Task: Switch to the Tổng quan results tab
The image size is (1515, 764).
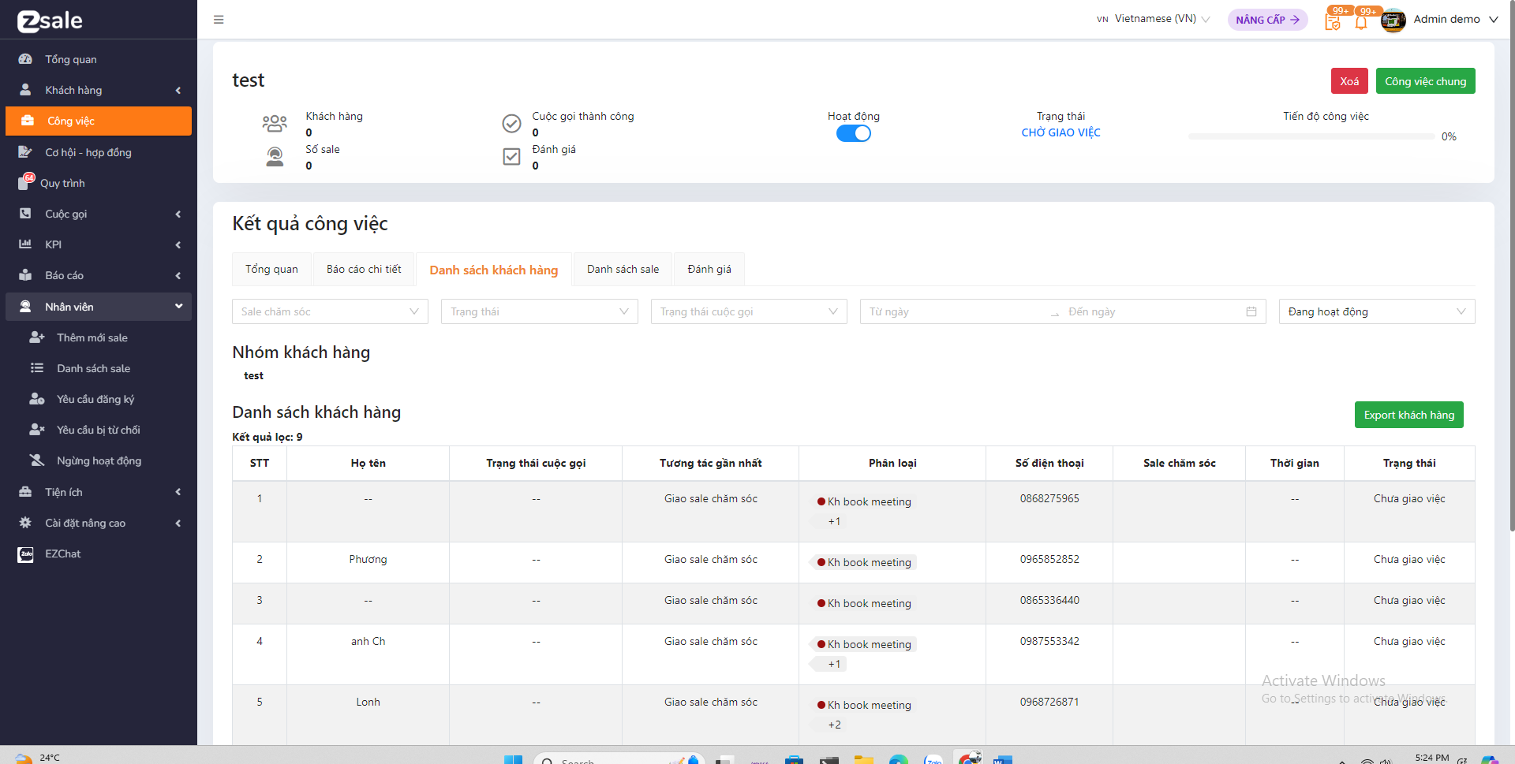Action: pos(271,269)
